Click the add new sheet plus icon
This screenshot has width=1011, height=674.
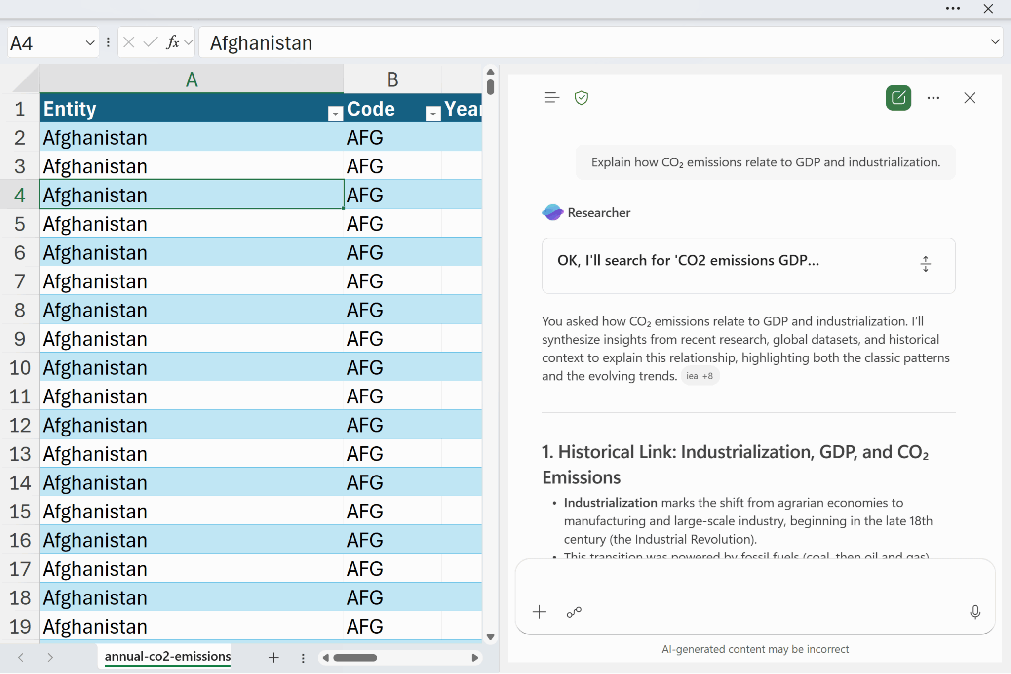pos(273,657)
